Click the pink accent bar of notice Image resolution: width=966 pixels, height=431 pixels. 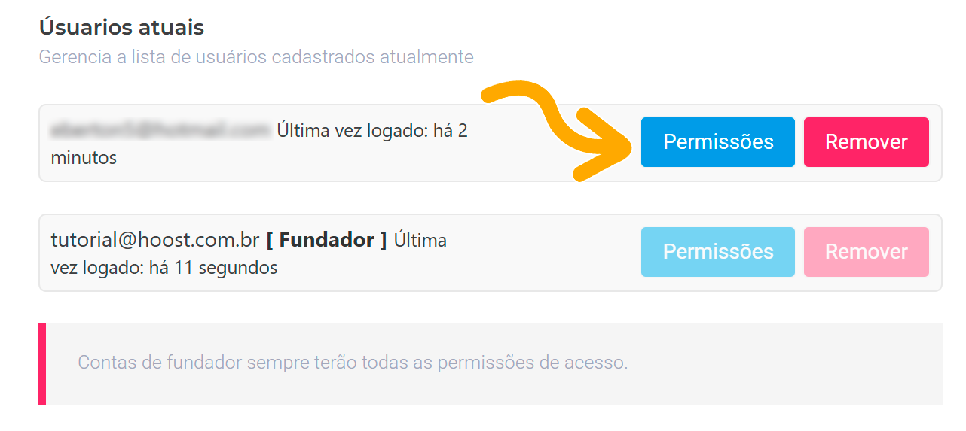[x=42, y=364]
